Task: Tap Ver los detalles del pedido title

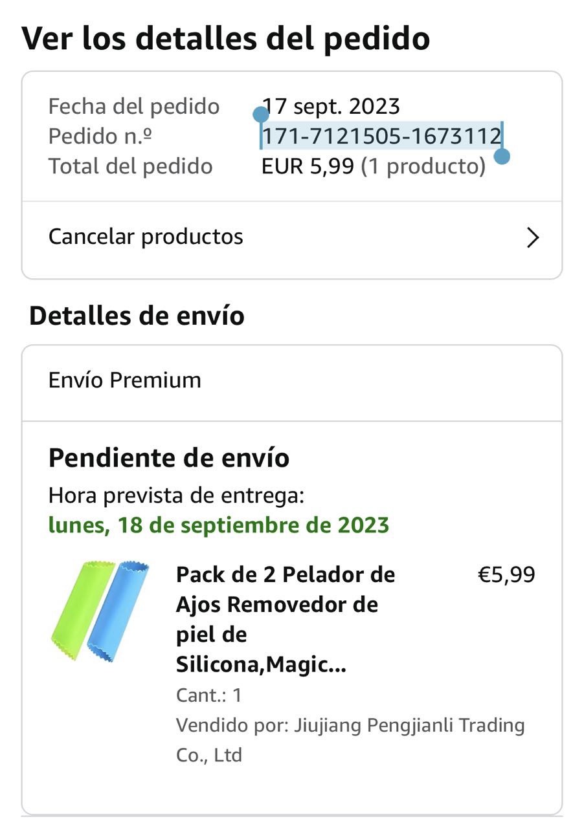Action: click(x=226, y=38)
